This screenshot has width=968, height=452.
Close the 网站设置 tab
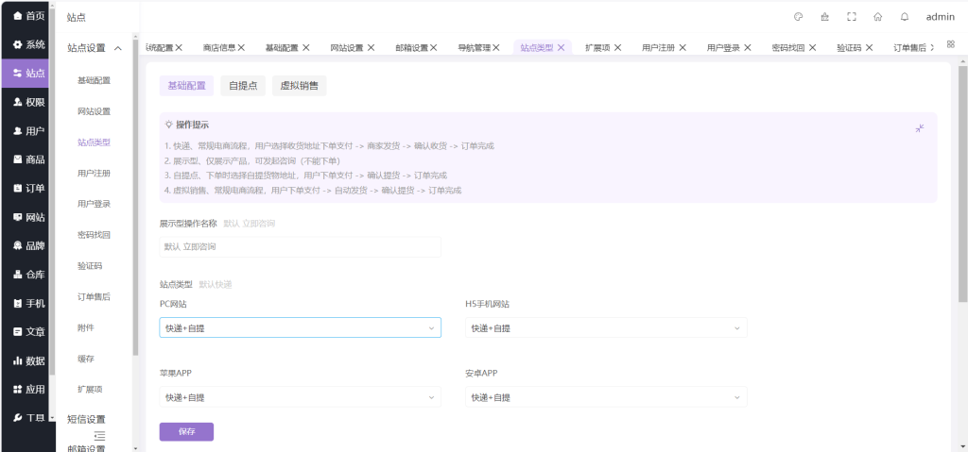371,47
